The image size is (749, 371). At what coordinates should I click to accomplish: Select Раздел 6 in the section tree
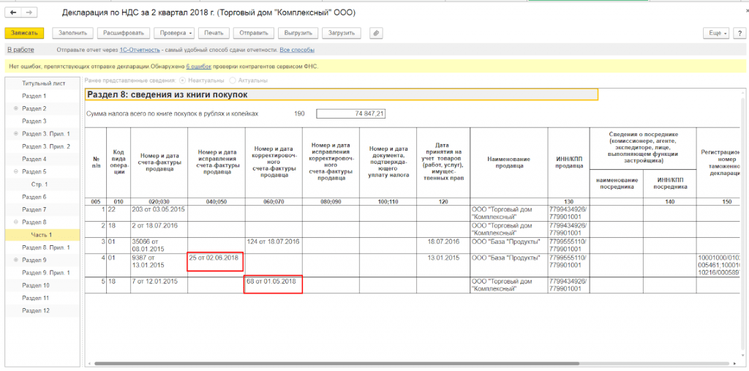click(34, 197)
